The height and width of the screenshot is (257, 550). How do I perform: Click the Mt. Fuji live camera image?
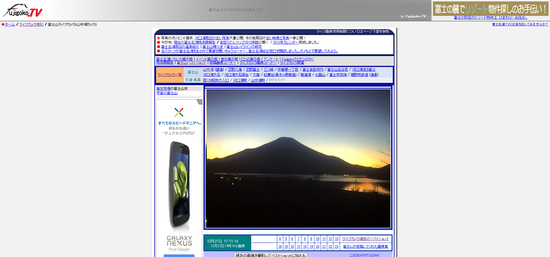point(298,158)
